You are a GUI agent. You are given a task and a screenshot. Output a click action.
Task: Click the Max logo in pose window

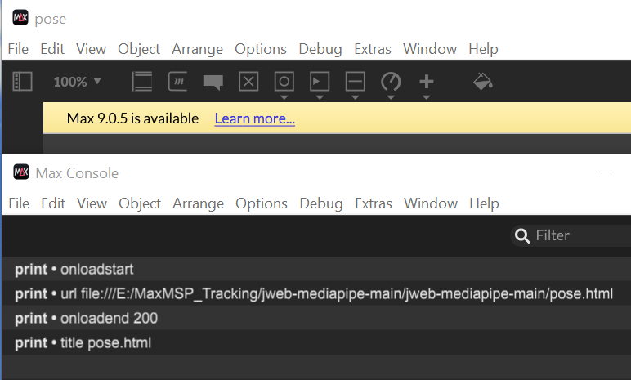[20, 18]
